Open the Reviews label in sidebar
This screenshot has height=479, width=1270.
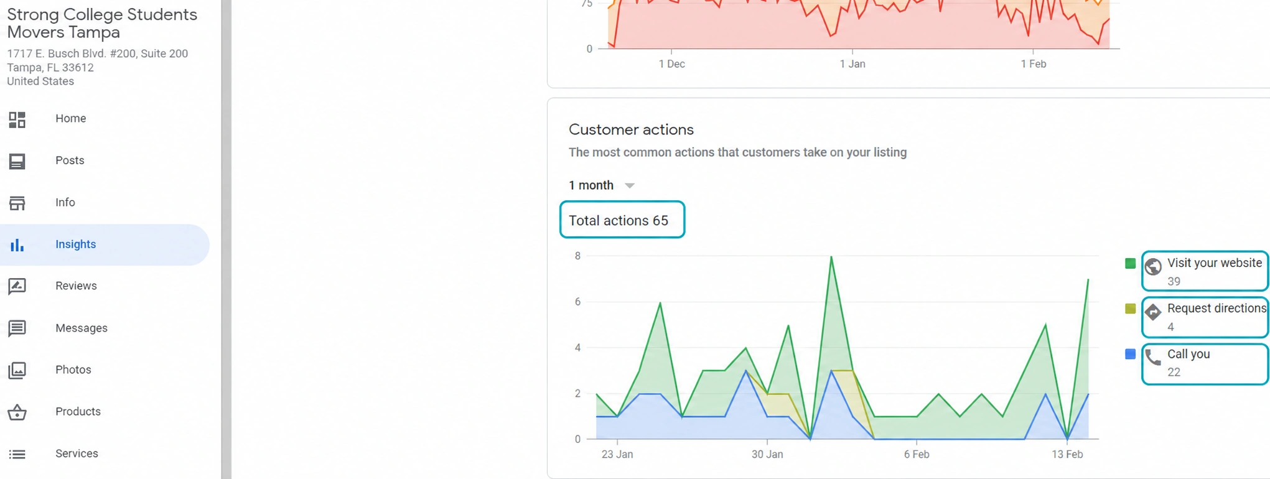pyautogui.click(x=76, y=286)
